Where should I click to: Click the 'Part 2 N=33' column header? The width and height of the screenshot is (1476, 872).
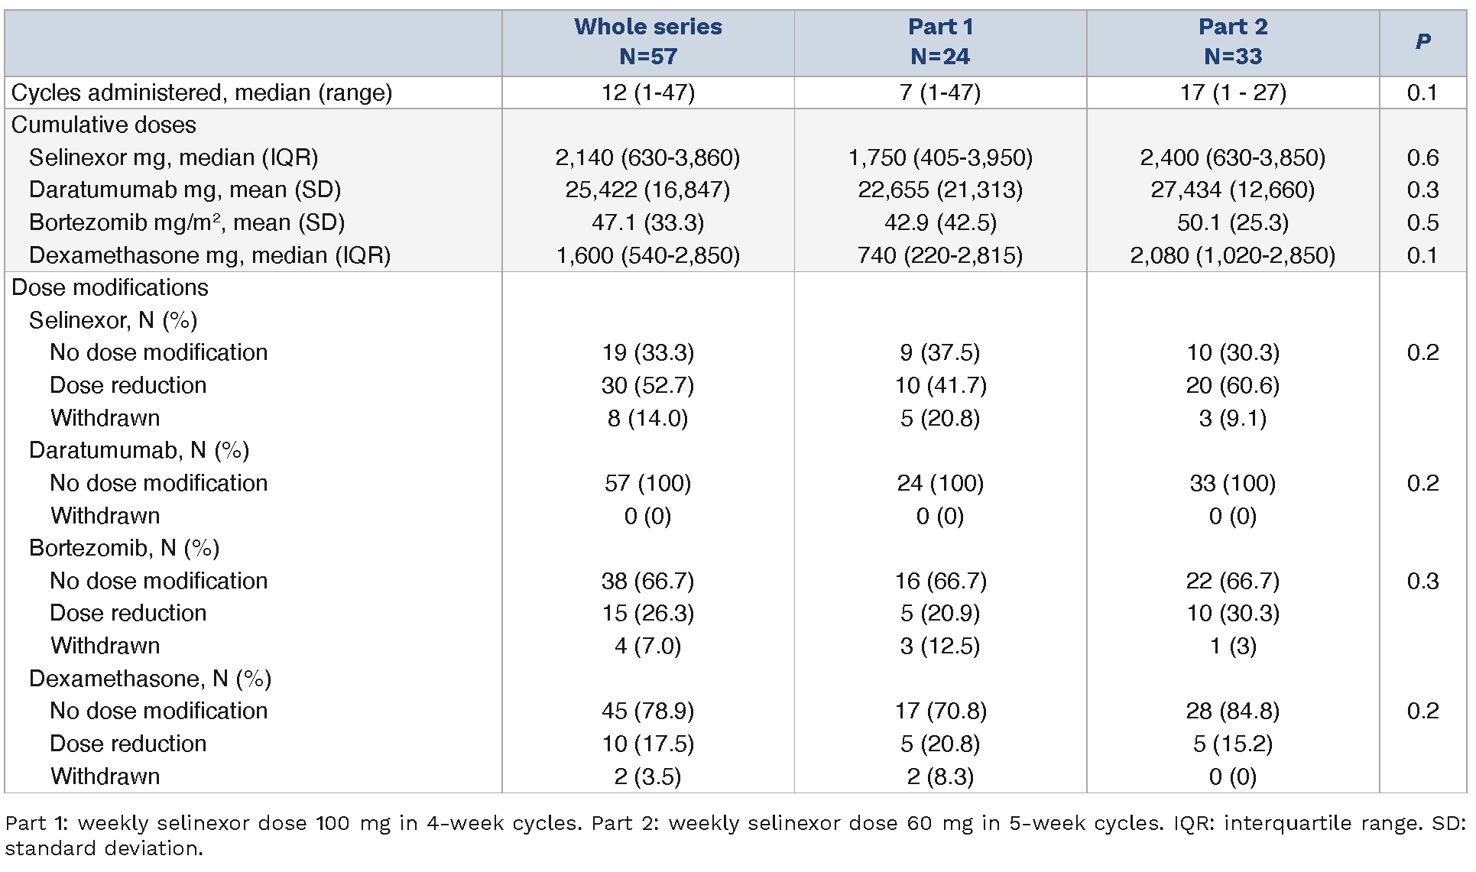1232,41
